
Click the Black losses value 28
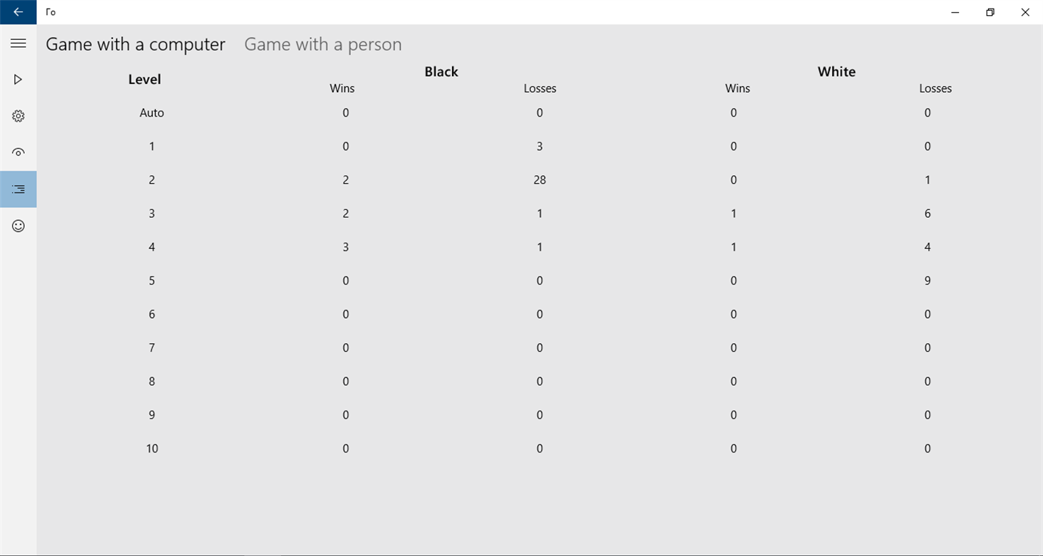[540, 180]
